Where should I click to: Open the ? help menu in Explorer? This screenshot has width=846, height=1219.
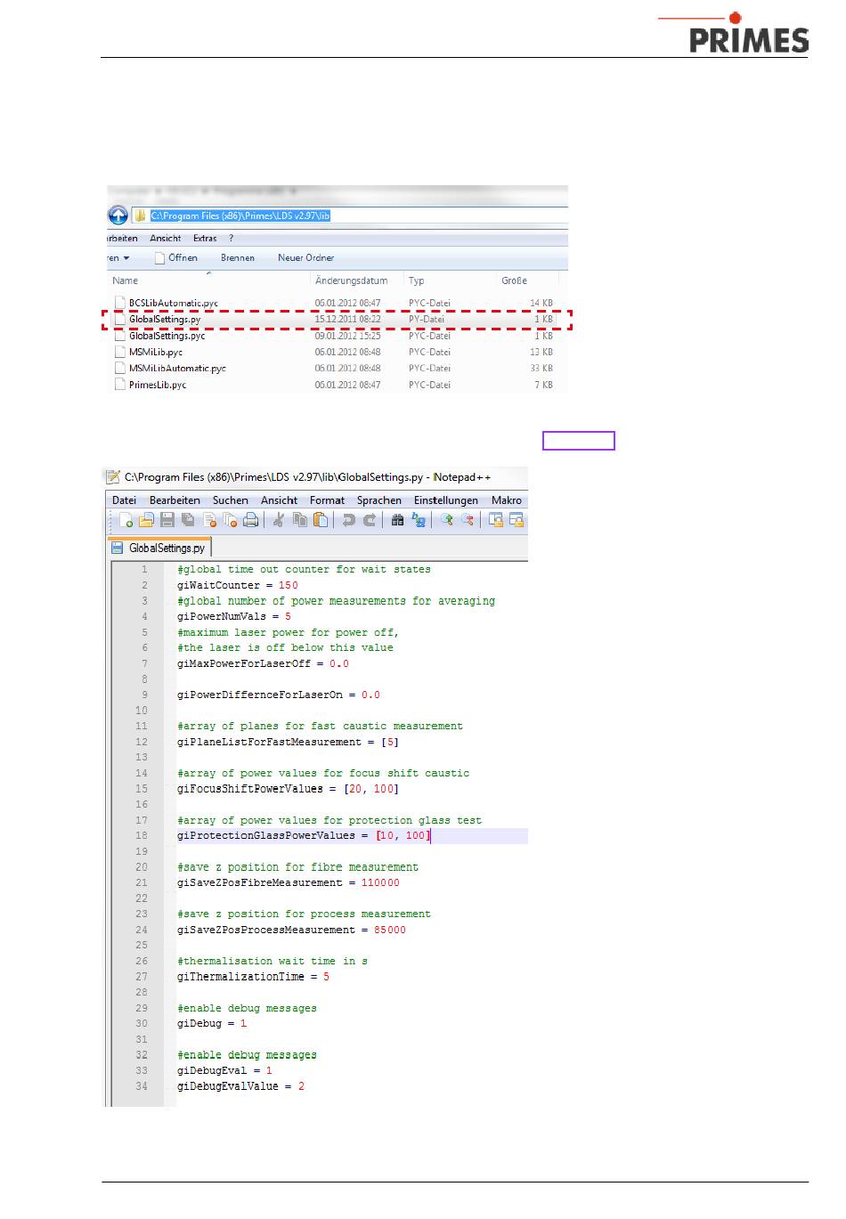[x=232, y=239]
